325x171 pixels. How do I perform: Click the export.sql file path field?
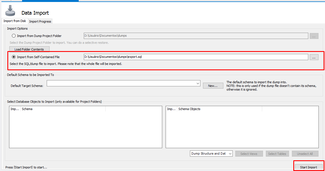click(196, 57)
